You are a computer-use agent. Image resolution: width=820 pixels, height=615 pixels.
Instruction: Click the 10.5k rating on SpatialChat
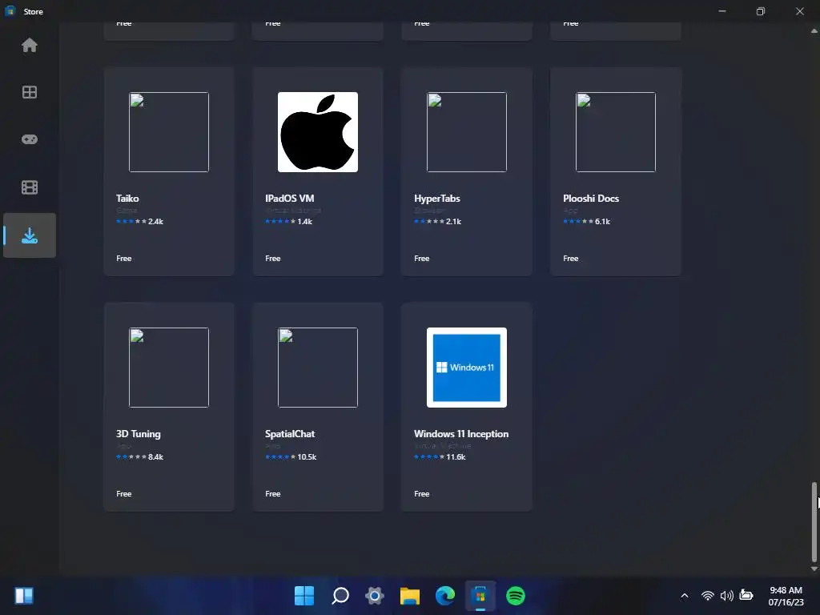click(x=307, y=457)
